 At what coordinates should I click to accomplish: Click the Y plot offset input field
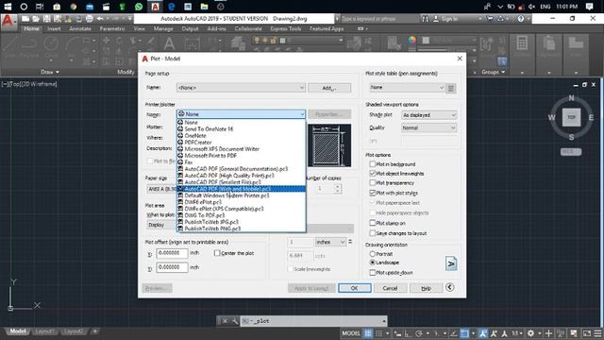(x=172, y=267)
